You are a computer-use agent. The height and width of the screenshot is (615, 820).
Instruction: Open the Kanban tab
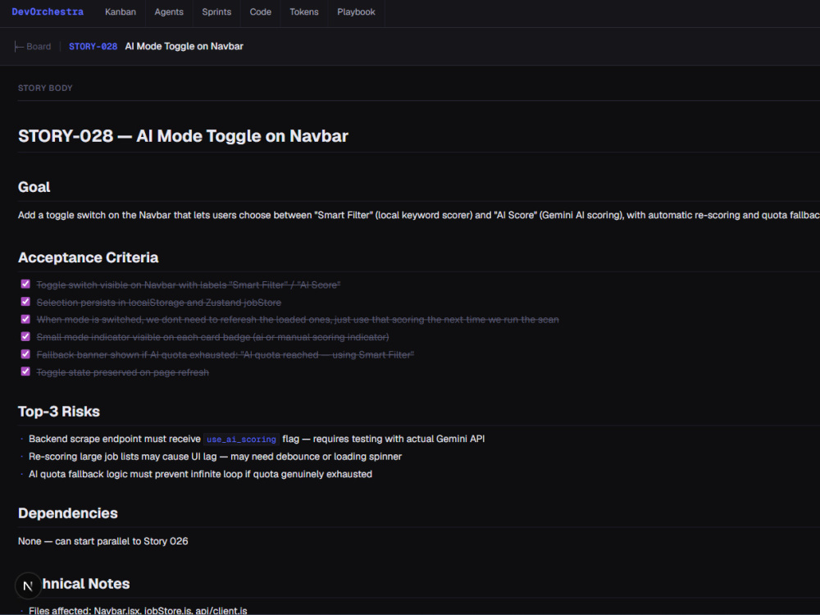coord(121,12)
